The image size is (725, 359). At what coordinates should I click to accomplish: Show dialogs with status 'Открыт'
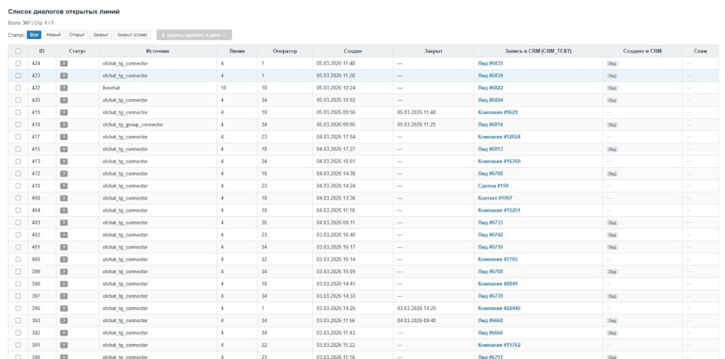78,35
